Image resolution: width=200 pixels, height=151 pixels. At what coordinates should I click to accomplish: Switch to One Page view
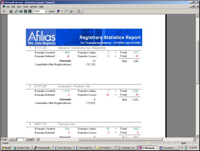(21, 11)
